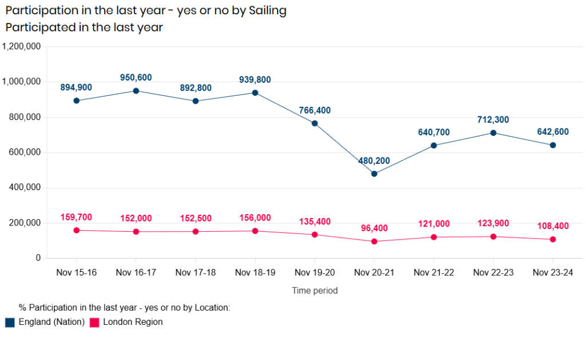Screen dimensions: 586x338
Task: Select England data point for Nov 22-23
Action: point(493,133)
